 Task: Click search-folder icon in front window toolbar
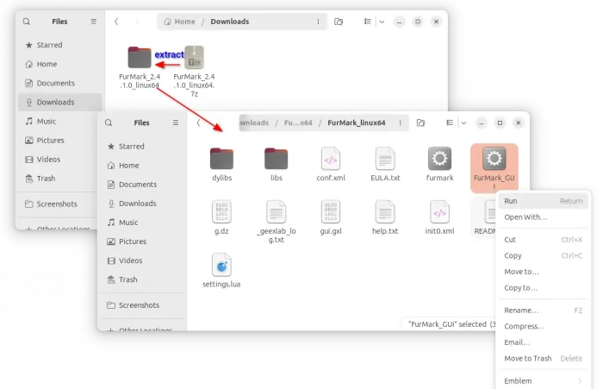pos(420,122)
